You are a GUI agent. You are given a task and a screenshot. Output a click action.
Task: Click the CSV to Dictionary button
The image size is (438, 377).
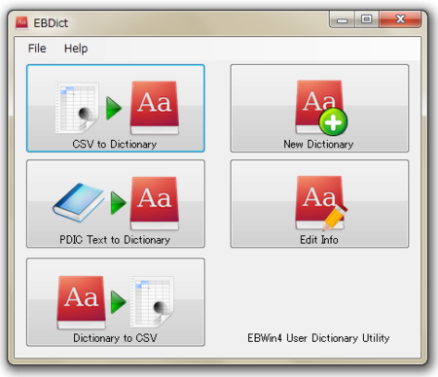click(x=116, y=108)
